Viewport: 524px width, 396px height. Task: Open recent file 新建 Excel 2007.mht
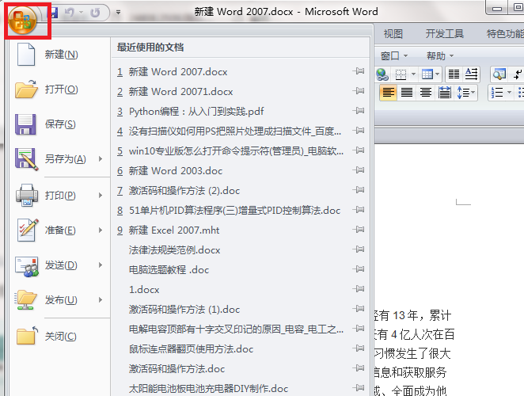pyautogui.click(x=174, y=230)
